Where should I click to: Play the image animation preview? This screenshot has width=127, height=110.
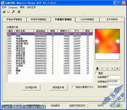click(98, 68)
